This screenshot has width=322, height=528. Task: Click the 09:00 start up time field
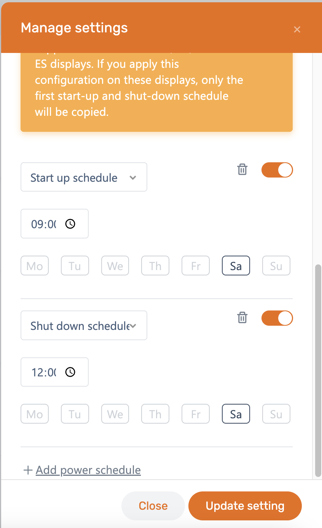click(44, 224)
